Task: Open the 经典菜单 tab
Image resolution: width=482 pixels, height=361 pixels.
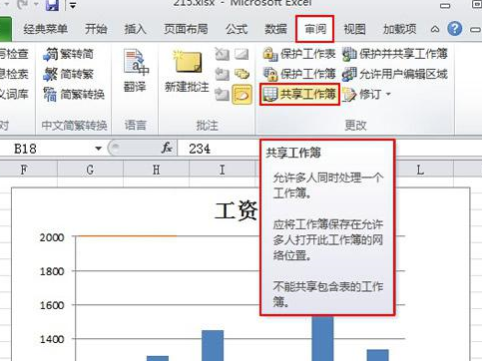Action: coord(45,29)
